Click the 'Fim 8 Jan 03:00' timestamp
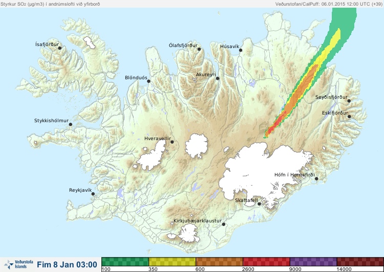The image size is (384, 272). point(67,265)
